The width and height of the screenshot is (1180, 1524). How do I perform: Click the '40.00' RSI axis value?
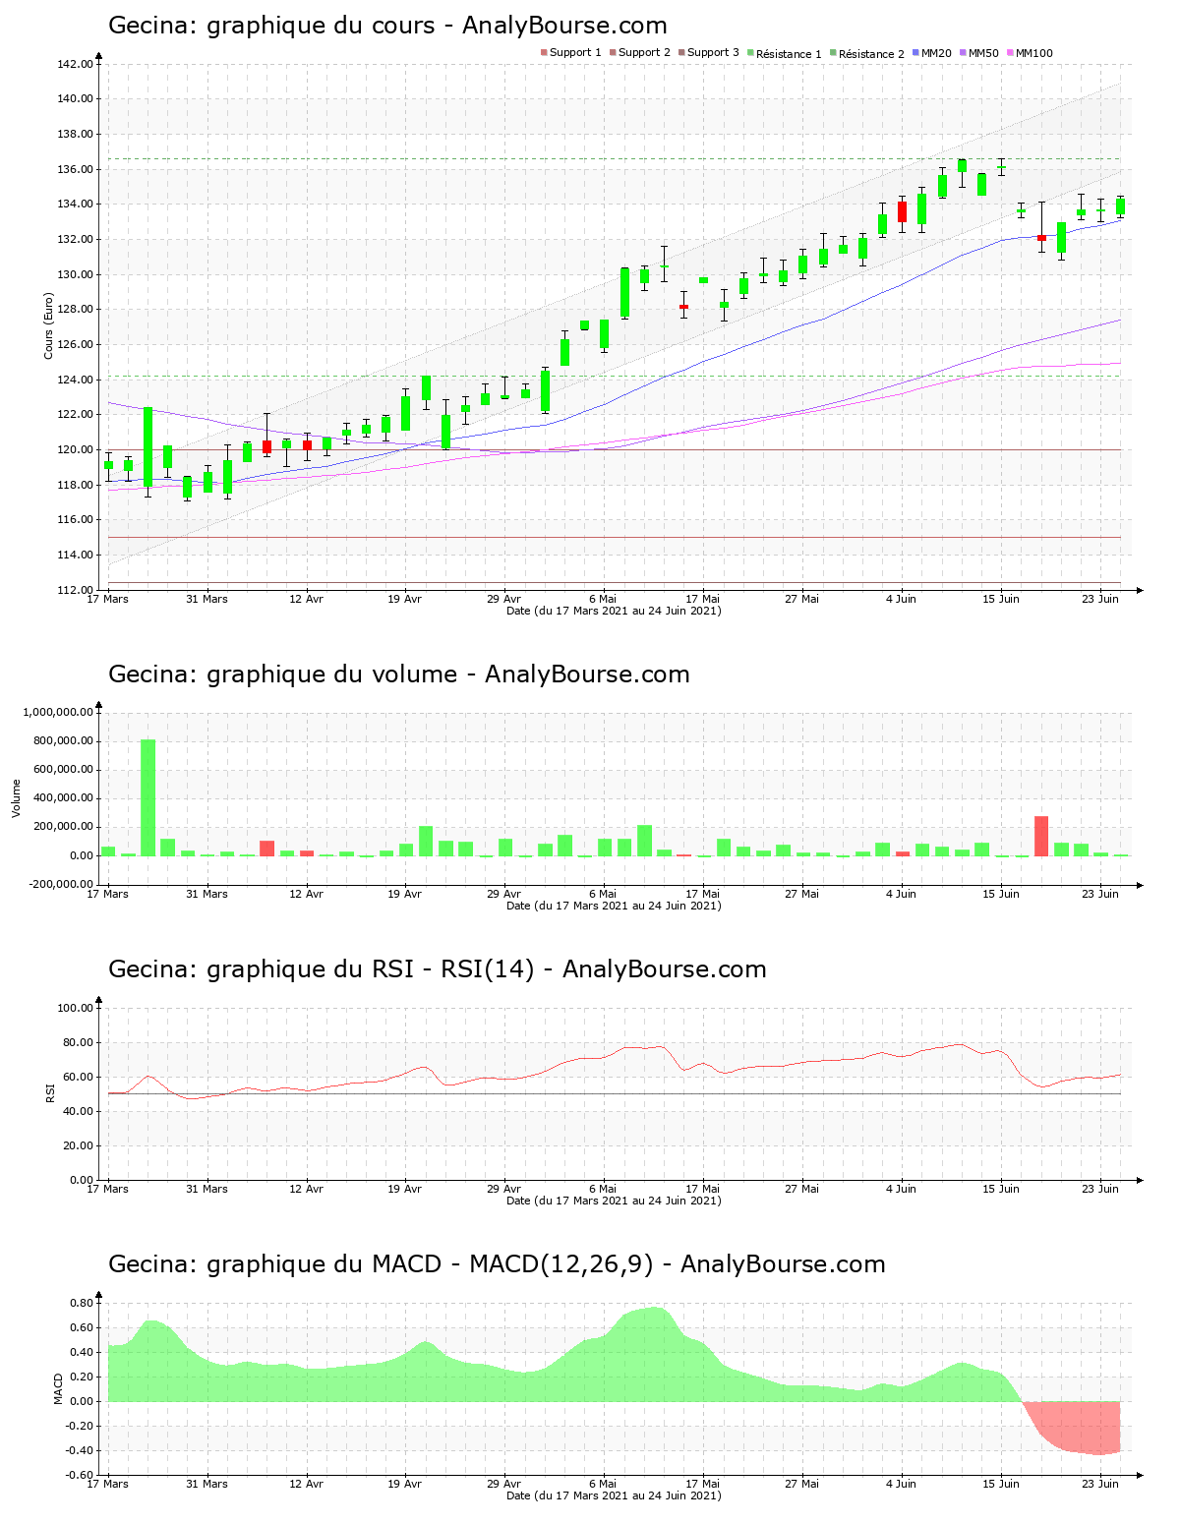pos(78,1111)
